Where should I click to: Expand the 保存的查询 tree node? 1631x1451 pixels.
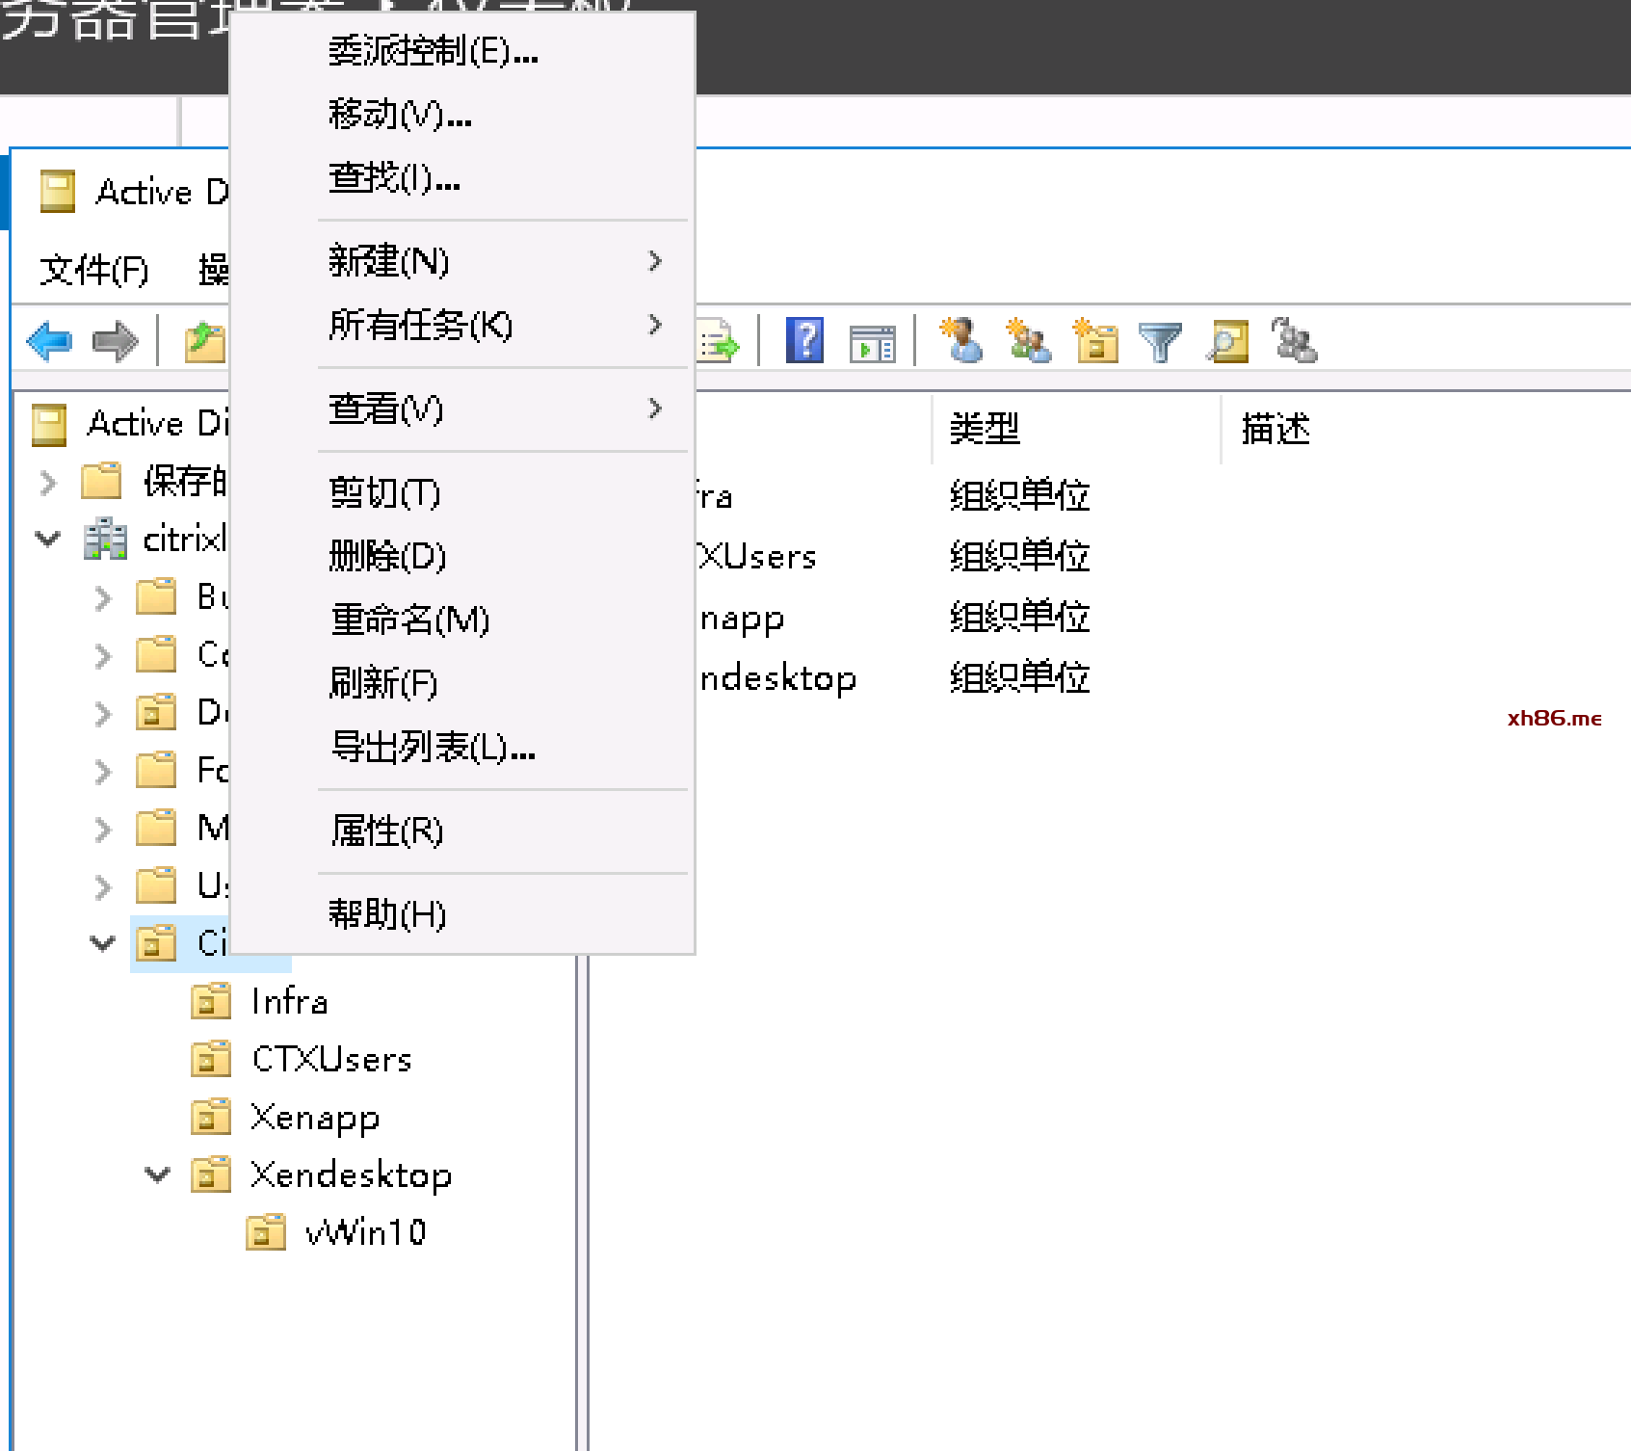[48, 482]
